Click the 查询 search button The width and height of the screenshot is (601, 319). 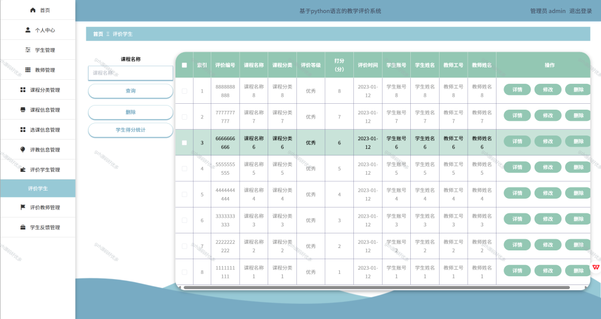click(131, 91)
